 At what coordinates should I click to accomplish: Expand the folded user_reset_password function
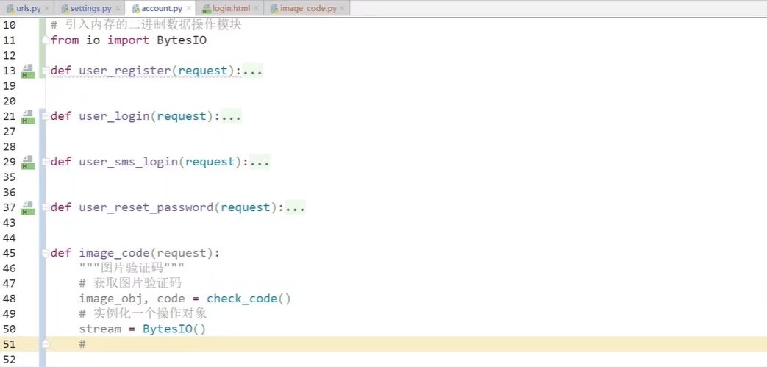(x=46, y=207)
